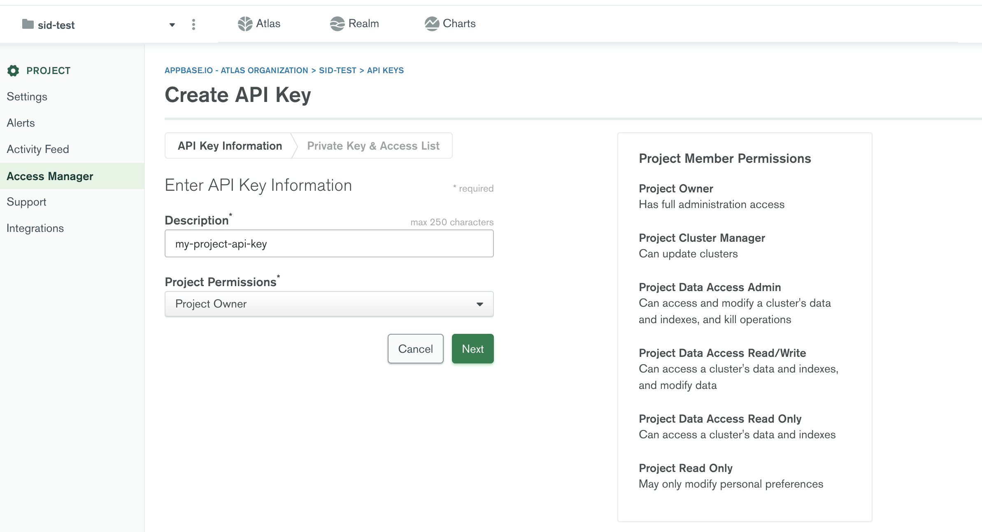Open Integrations in the sidebar
Image resolution: width=982 pixels, height=532 pixels.
pyautogui.click(x=35, y=228)
